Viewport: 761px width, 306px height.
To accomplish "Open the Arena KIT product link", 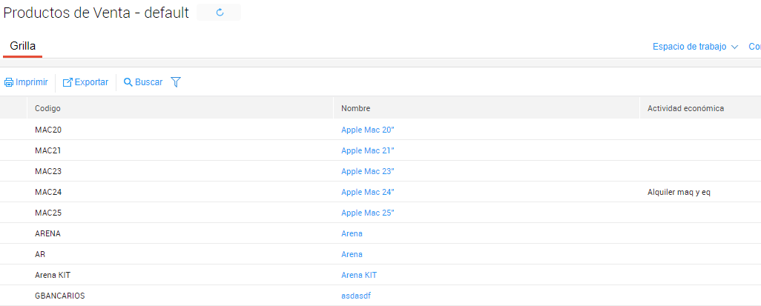I will [359, 275].
